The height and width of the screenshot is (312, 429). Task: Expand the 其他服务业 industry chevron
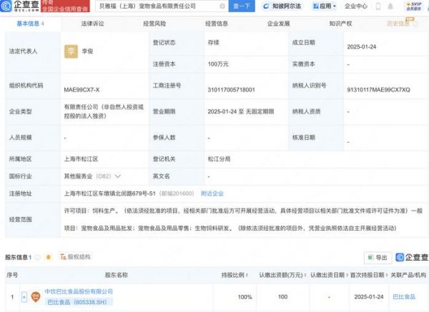tap(118, 176)
